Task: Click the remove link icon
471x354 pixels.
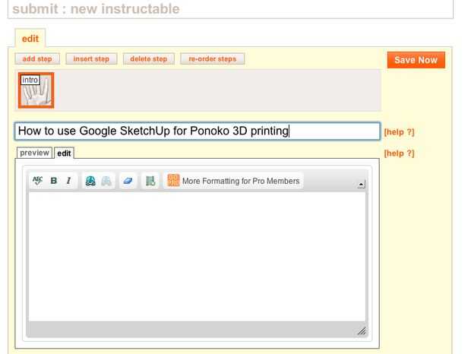Action: [x=106, y=181]
